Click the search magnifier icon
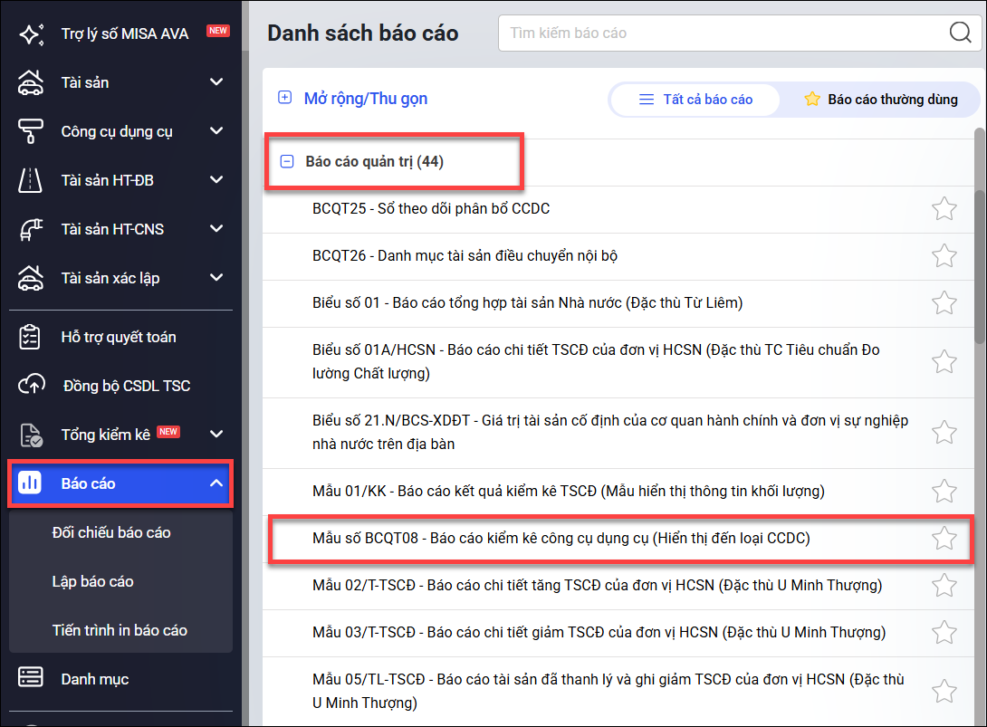 pyautogui.click(x=960, y=33)
